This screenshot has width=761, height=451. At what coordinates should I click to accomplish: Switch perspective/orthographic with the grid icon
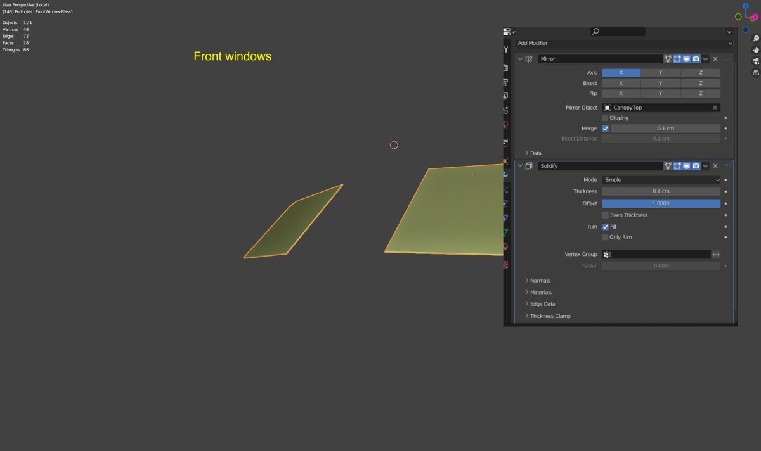pyautogui.click(x=756, y=73)
